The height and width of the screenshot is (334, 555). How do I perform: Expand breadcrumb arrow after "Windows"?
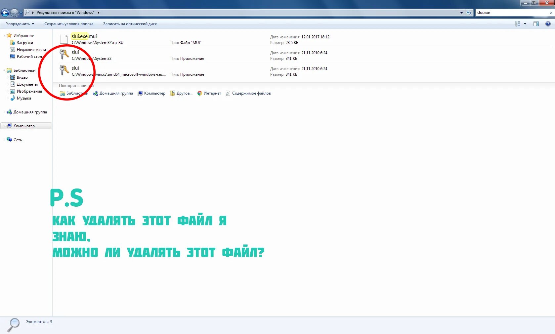pos(98,13)
